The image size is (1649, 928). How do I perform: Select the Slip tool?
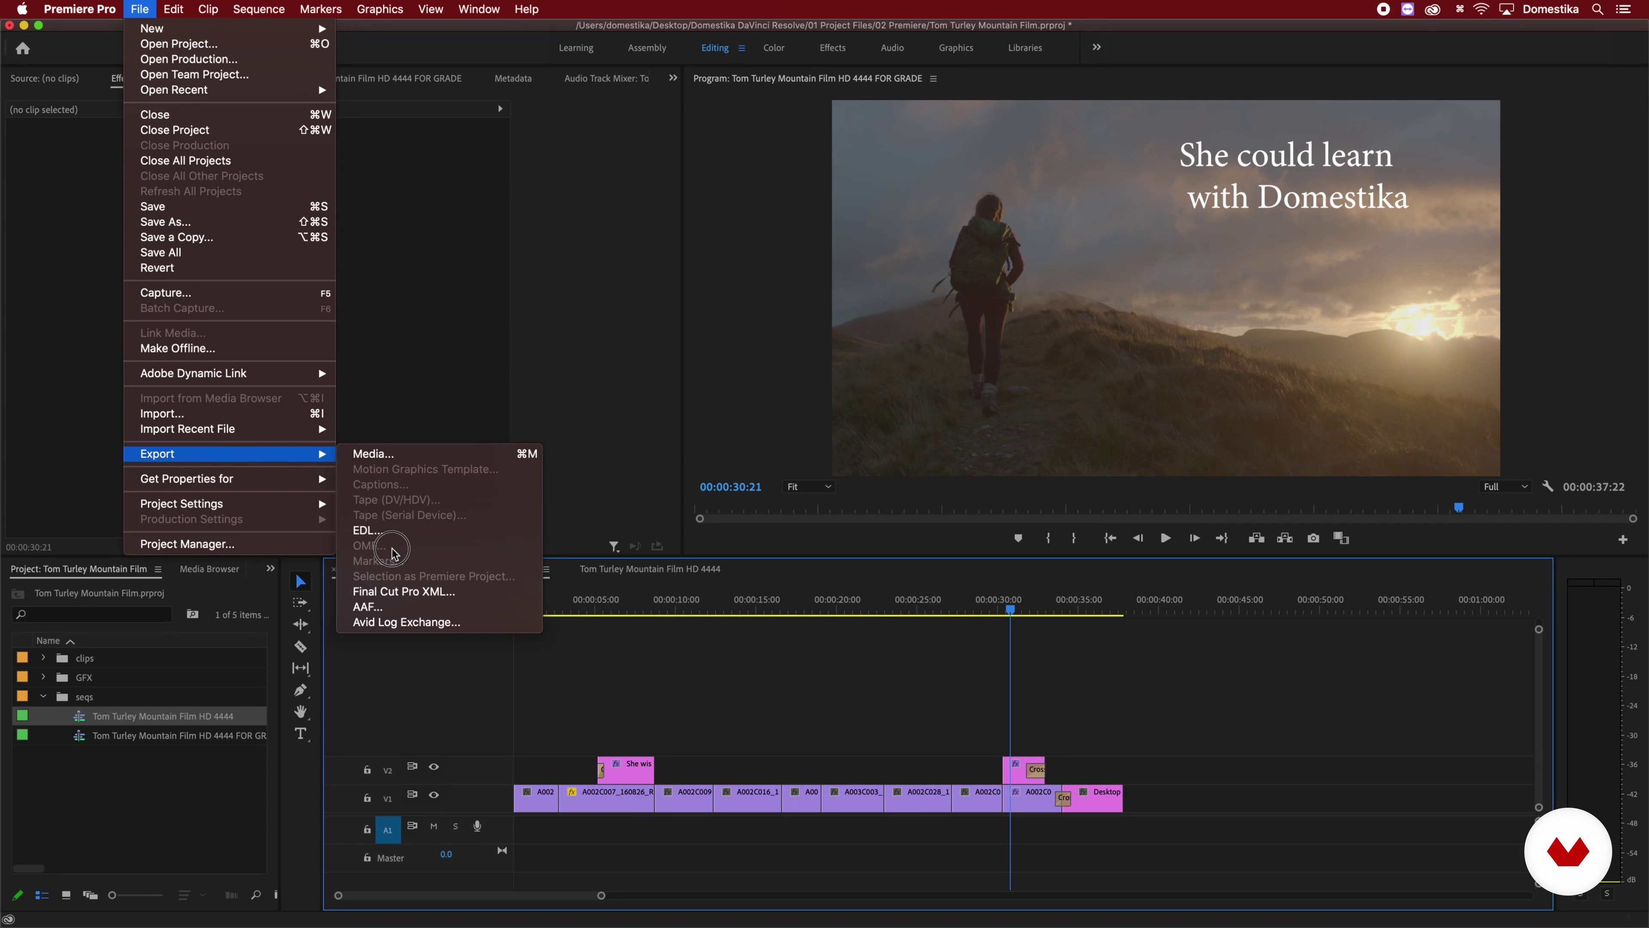click(x=300, y=668)
